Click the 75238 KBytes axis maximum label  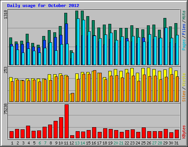pos(6,109)
